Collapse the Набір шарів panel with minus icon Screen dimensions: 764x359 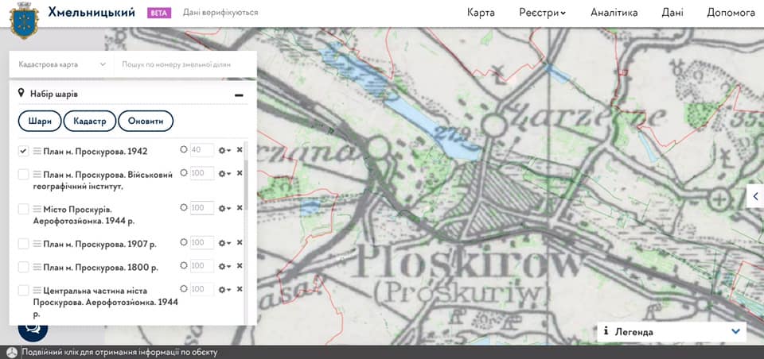(238, 95)
